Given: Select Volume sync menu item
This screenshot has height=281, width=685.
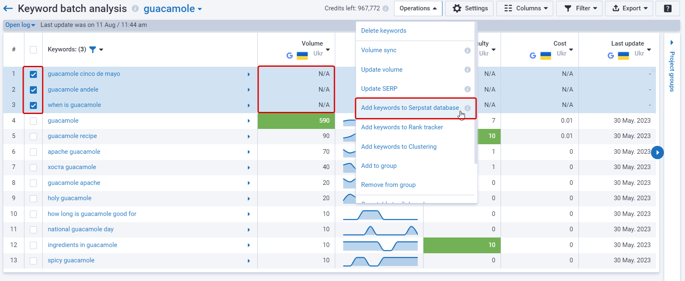Looking at the screenshot, I should coord(379,50).
